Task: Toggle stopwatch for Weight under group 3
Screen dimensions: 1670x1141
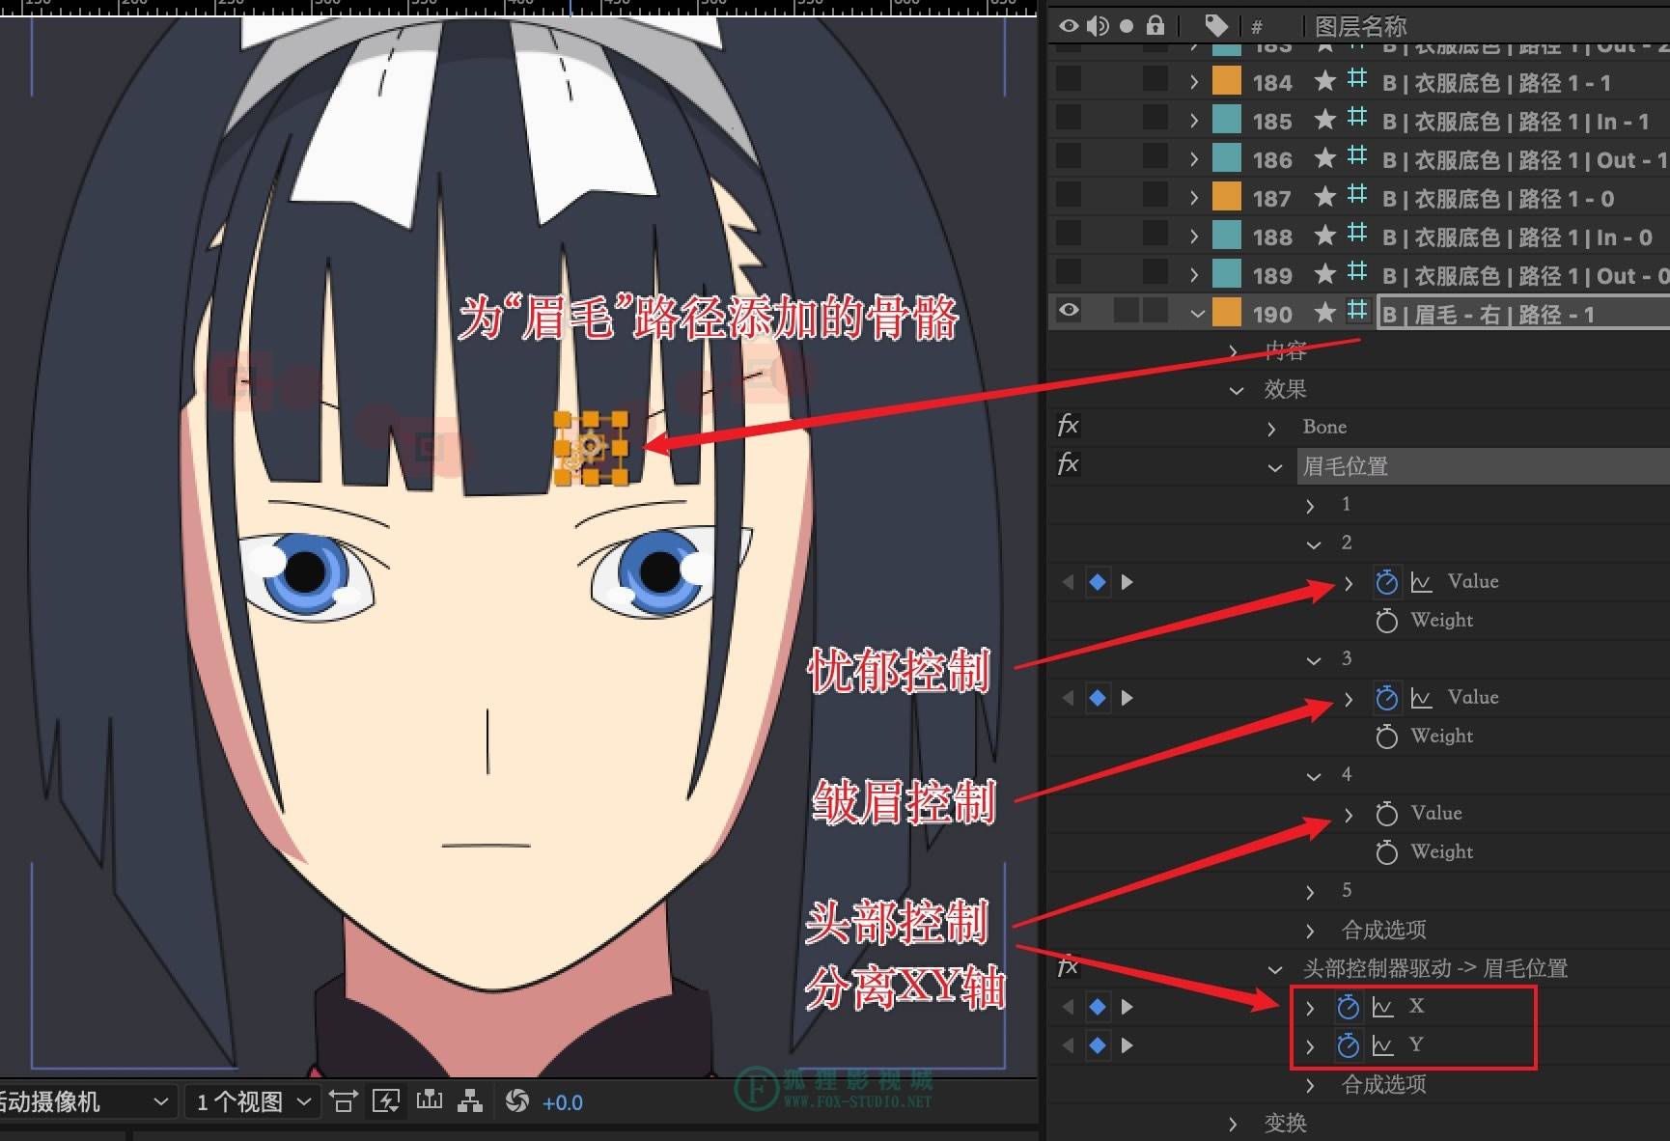Action: (x=1386, y=737)
